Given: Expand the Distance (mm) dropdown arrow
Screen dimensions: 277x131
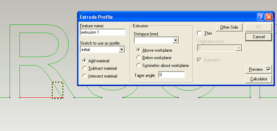Looking at the screenshot, I should coord(175,40).
